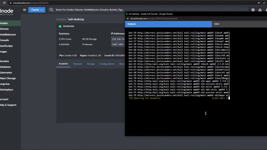This screenshot has height=150, width=267.
Task: Open Databases in the sidebar
Action: click(5, 67)
